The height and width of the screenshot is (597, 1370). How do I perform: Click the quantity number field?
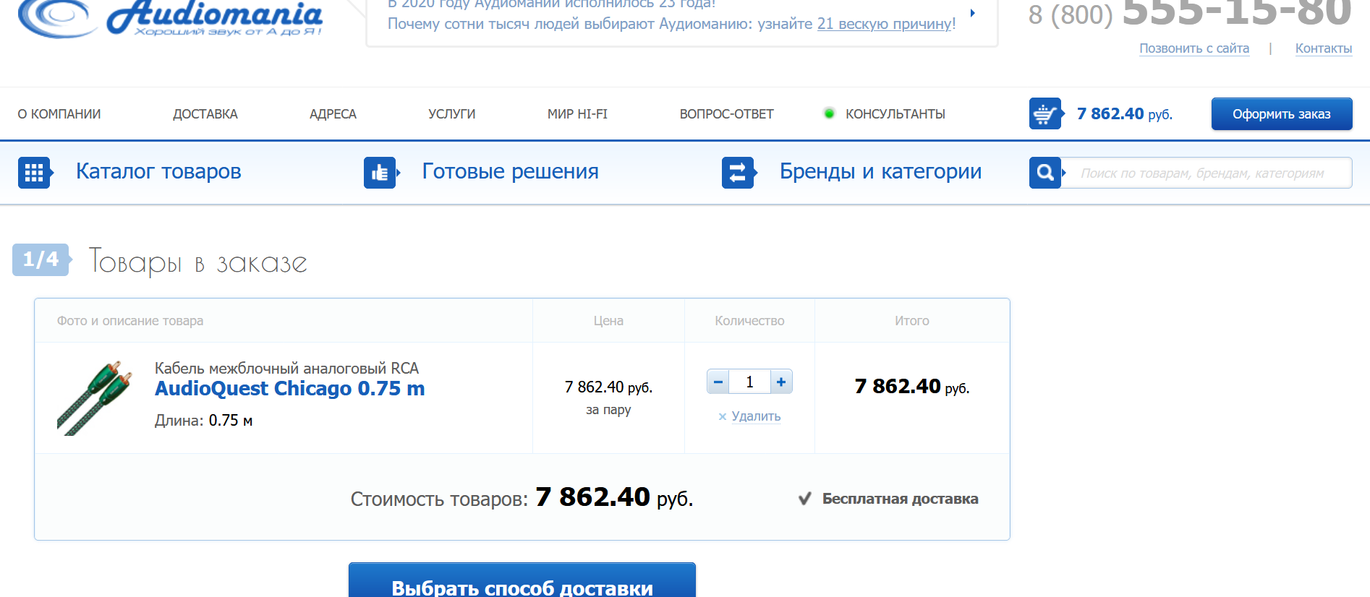point(749,382)
